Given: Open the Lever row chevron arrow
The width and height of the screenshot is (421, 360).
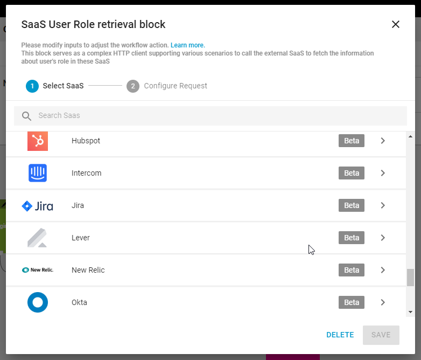Looking at the screenshot, I should [x=383, y=238].
